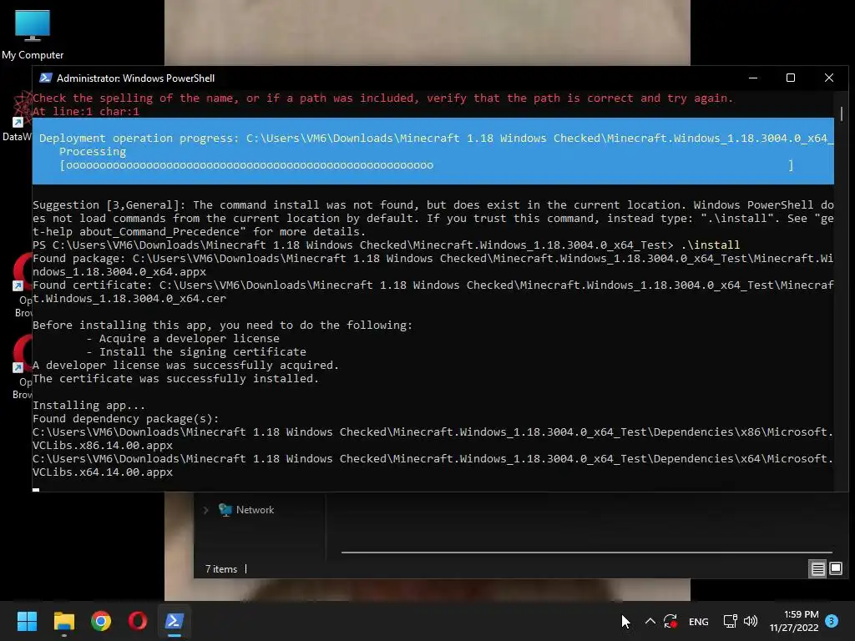
Task: Click the '.\install' command text
Action: (710, 245)
